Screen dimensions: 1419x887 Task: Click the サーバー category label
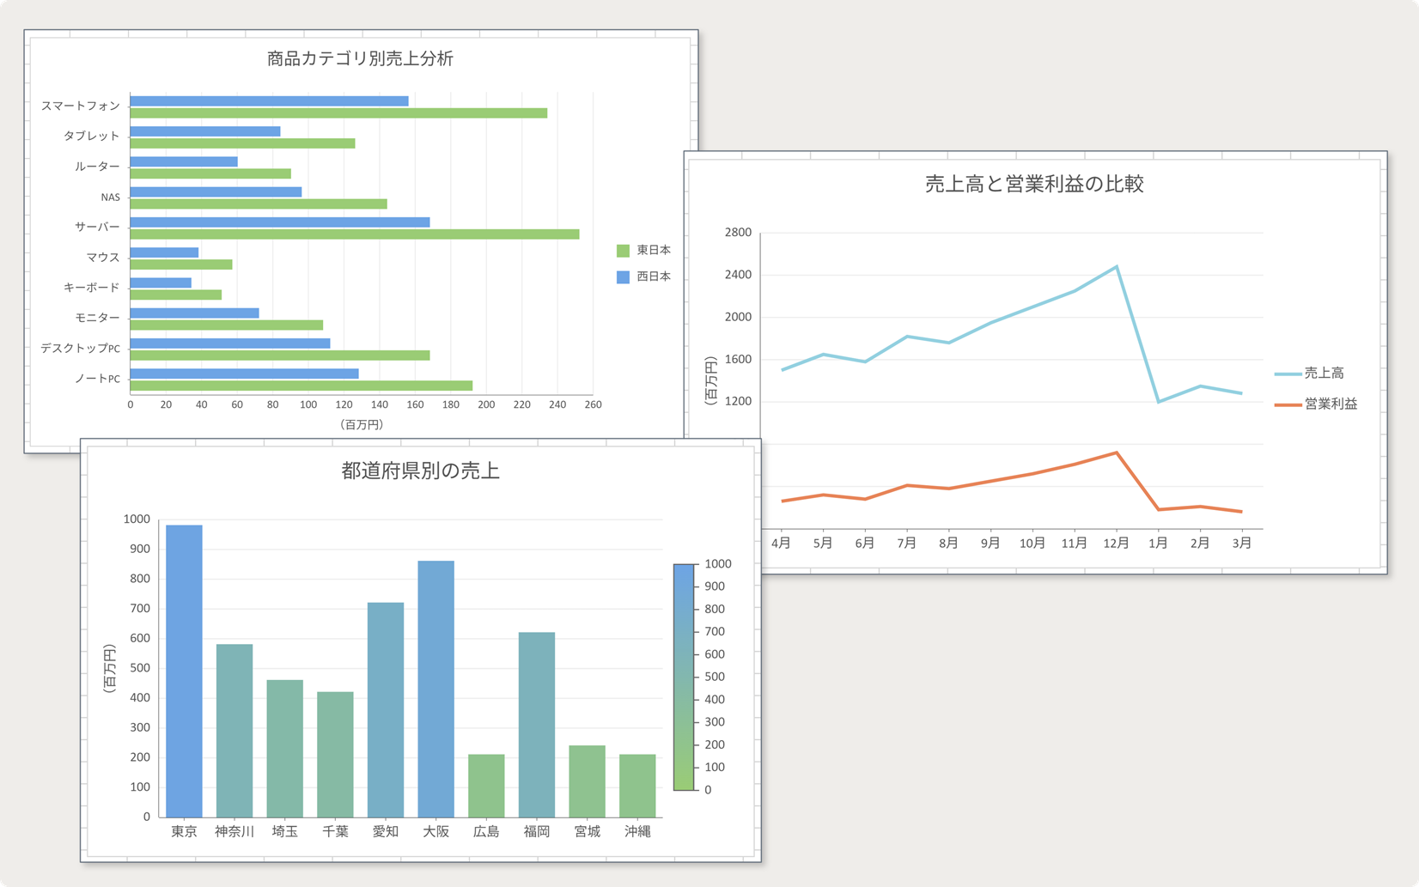(97, 227)
